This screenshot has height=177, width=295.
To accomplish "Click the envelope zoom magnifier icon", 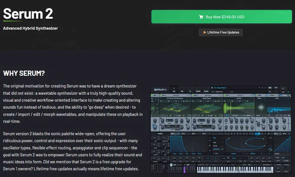I will pos(210,146).
